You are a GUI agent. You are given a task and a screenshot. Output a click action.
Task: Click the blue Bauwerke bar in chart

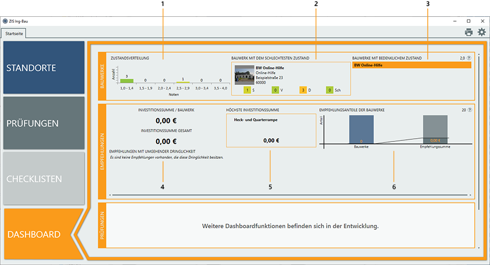point(361,130)
